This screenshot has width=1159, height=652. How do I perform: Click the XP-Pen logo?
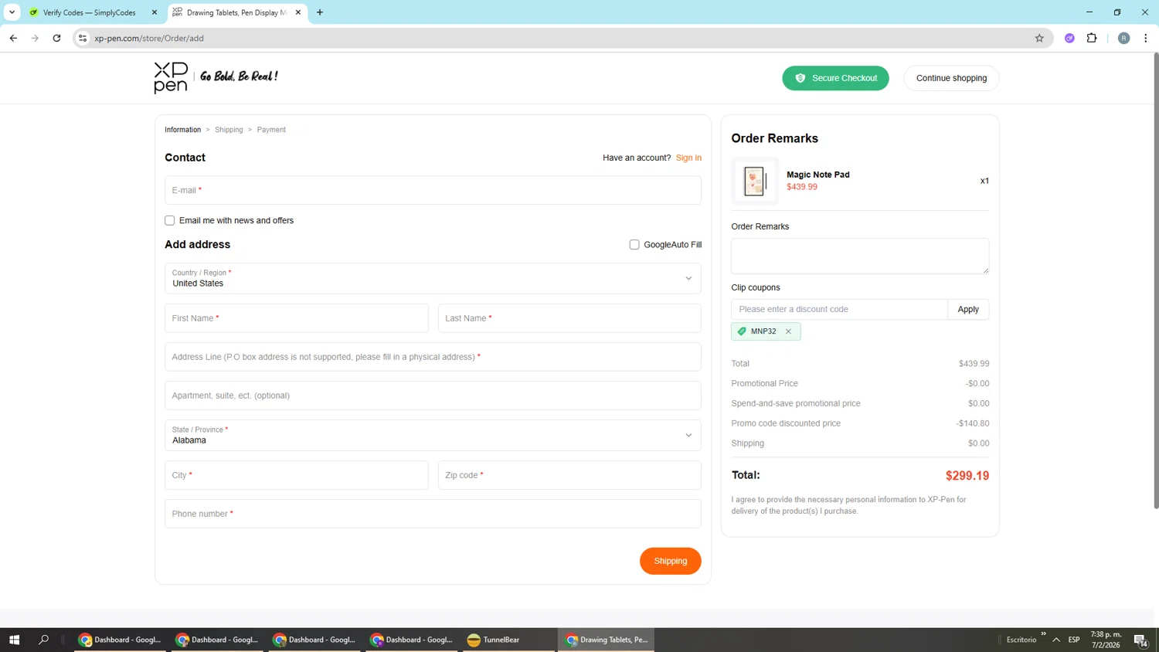point(171,77)
